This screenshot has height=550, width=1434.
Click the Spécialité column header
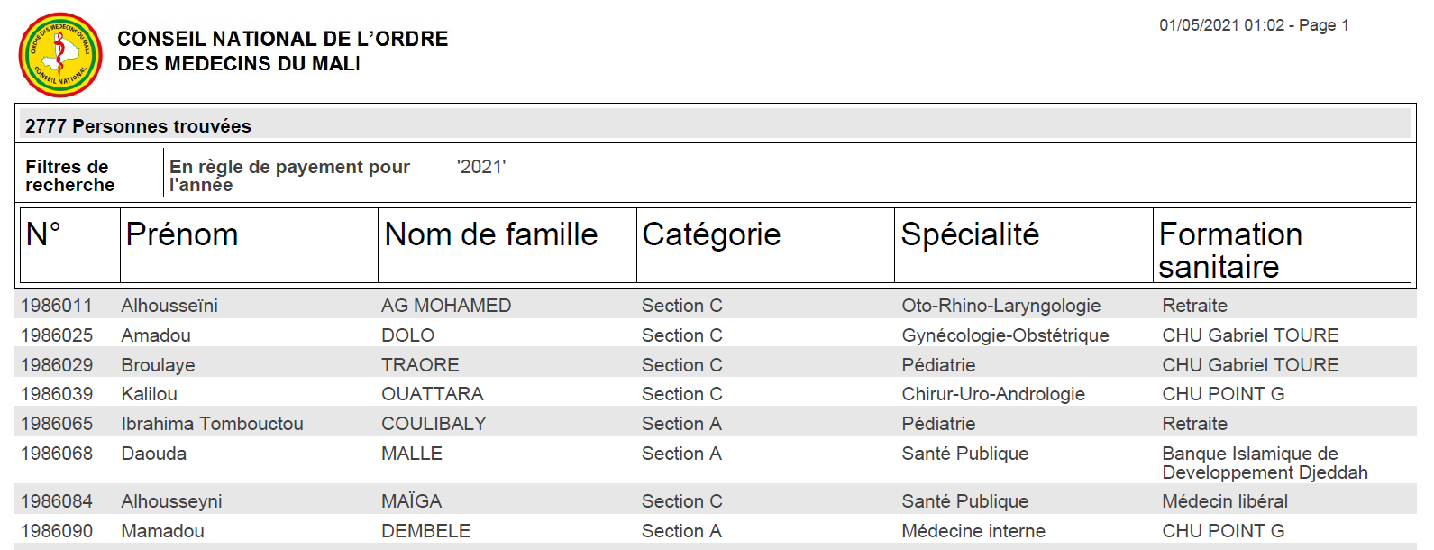tap(970, 234)
